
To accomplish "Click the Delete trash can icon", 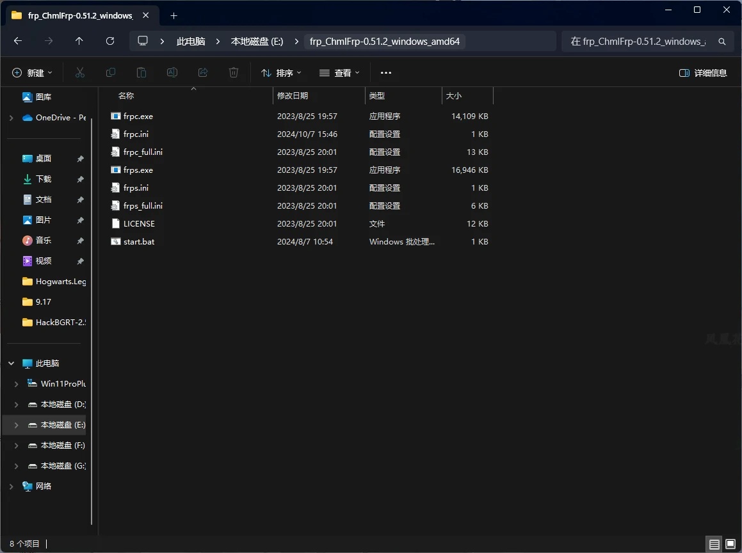I will coord(234,73).
